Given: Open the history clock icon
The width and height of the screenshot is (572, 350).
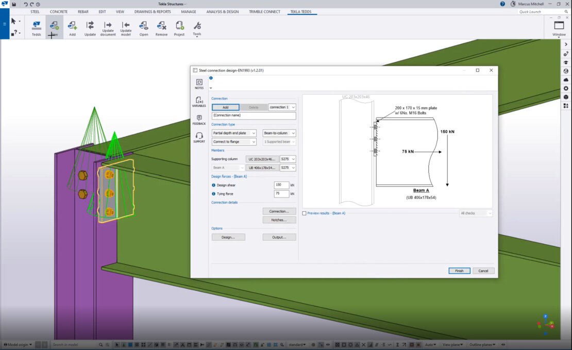Looking at the screenshot, I should pyautogui.click(x=38, y=4).
